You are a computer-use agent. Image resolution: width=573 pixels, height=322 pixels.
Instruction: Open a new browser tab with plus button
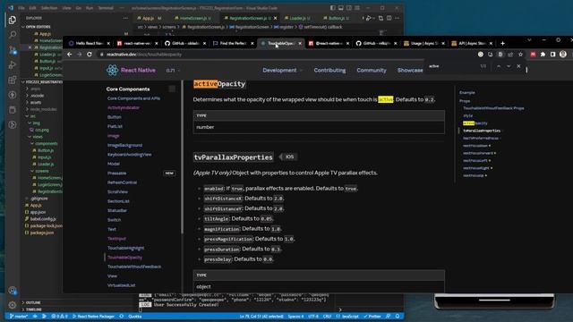point(502,43)
